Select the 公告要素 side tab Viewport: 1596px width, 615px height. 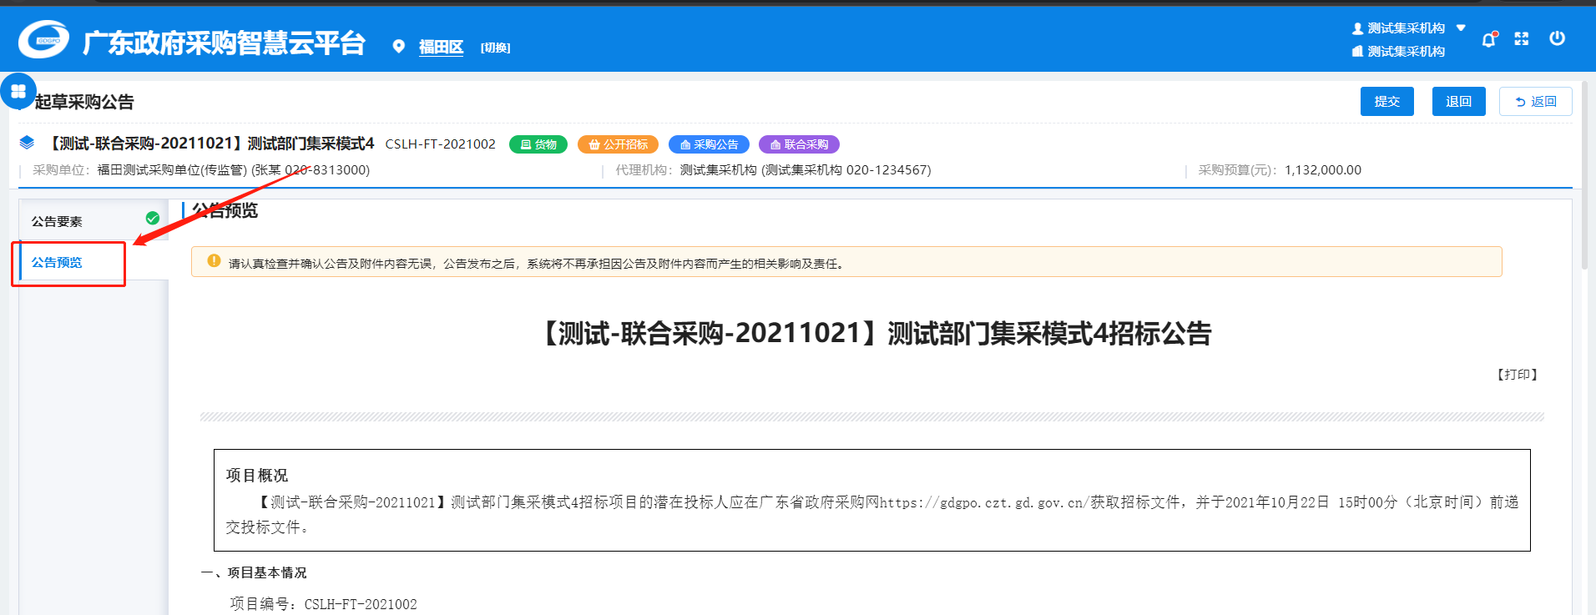[x=57, y=221]
